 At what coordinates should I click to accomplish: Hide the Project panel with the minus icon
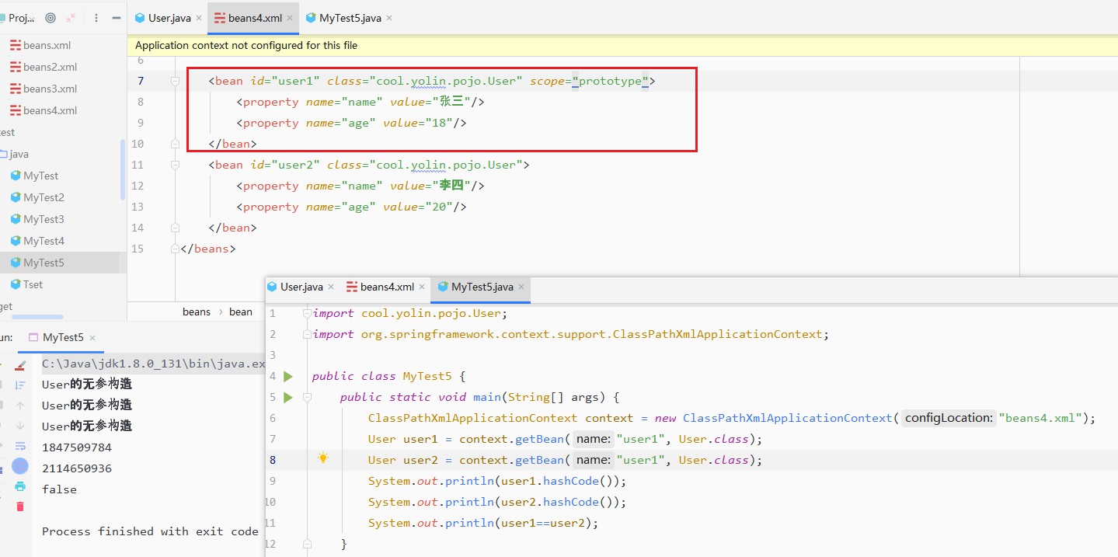point(117,18)
